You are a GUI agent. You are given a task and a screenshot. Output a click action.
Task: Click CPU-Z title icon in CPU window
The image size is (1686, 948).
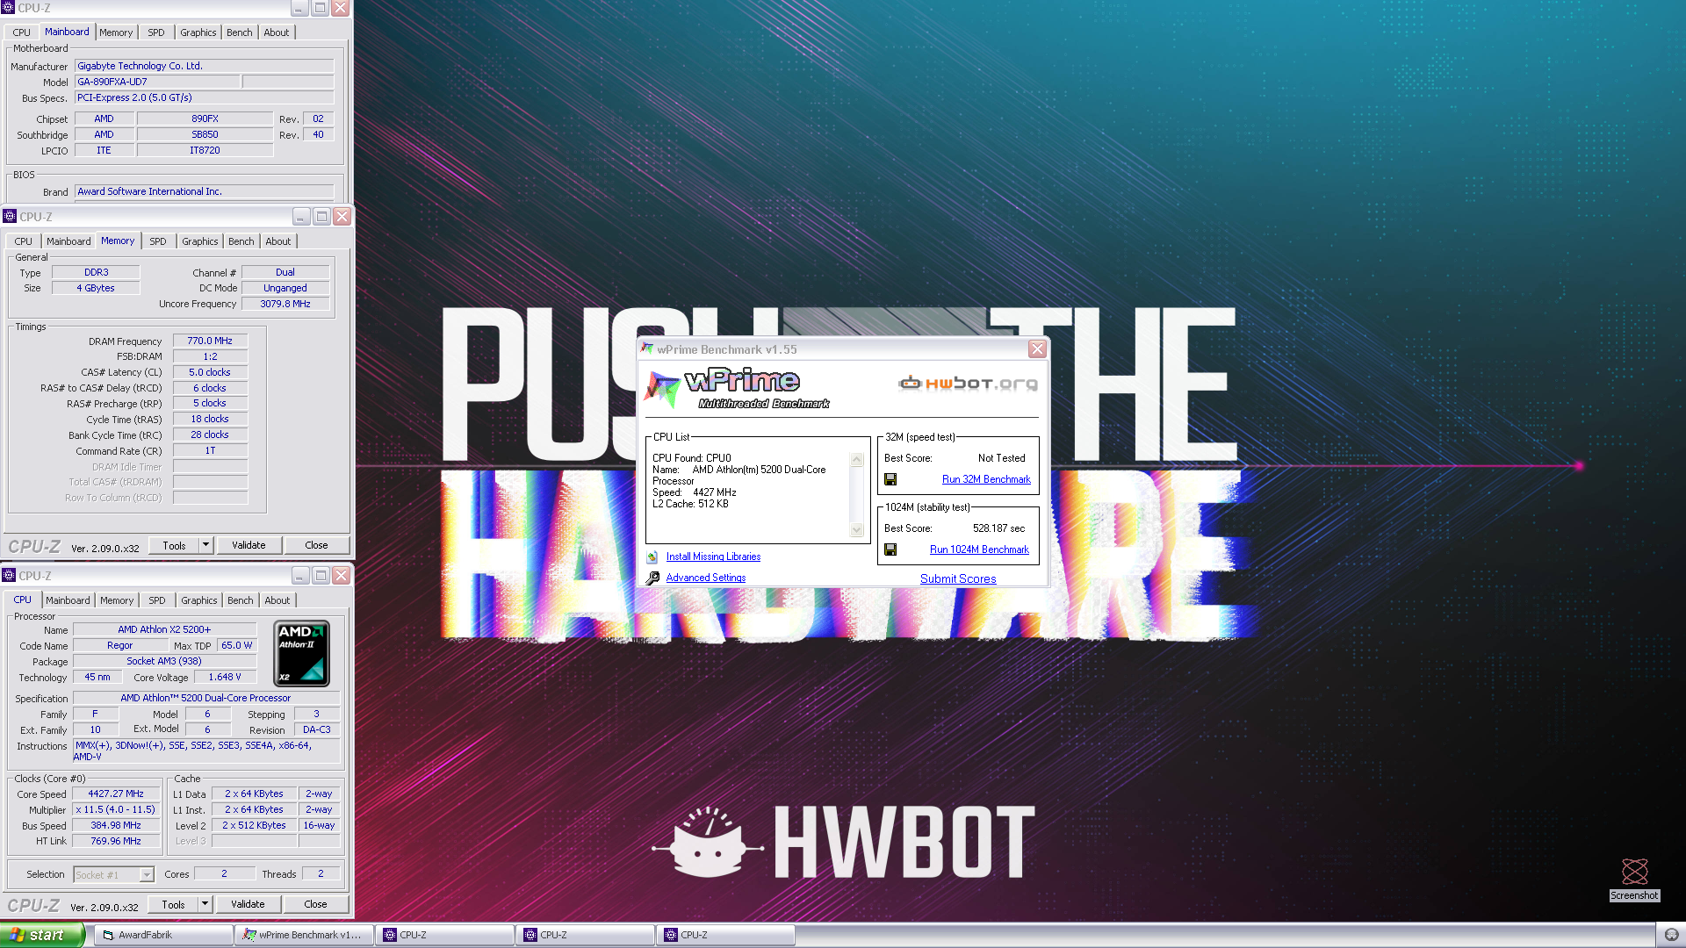9,575
